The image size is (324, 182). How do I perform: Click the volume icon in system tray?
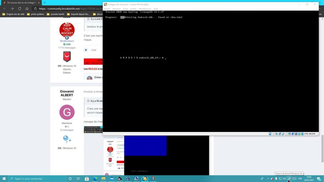tap(284, 179)
